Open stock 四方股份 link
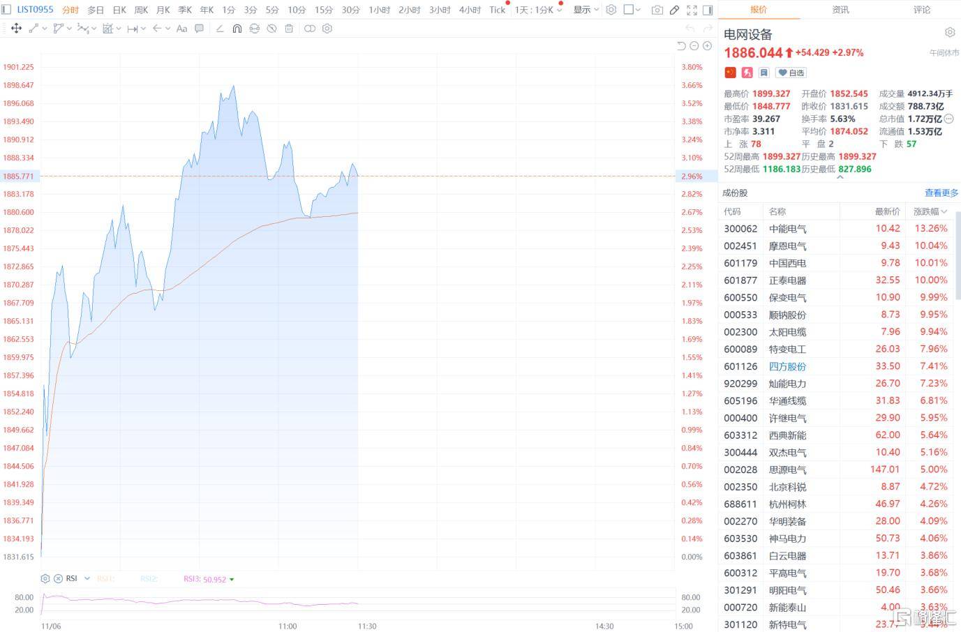 (x=787, y=366)
